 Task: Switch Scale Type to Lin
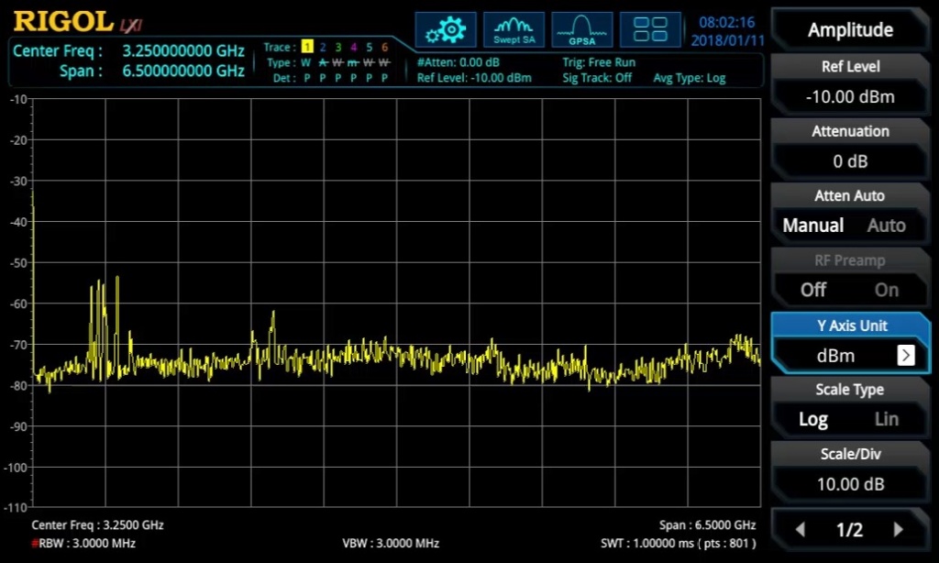pyautogui.click(x=885, y=419)
